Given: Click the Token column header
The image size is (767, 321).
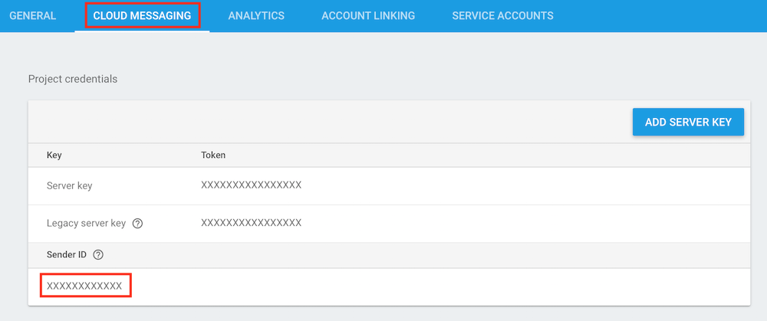Looking at the screenshot, I should 212,155.
